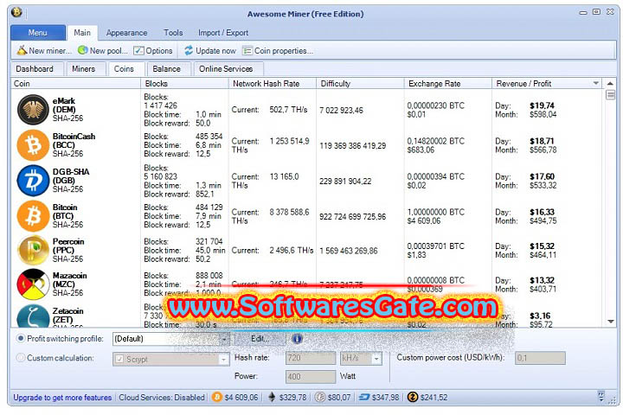Open Coin properties from toolbar

click(x=278, y=51)
